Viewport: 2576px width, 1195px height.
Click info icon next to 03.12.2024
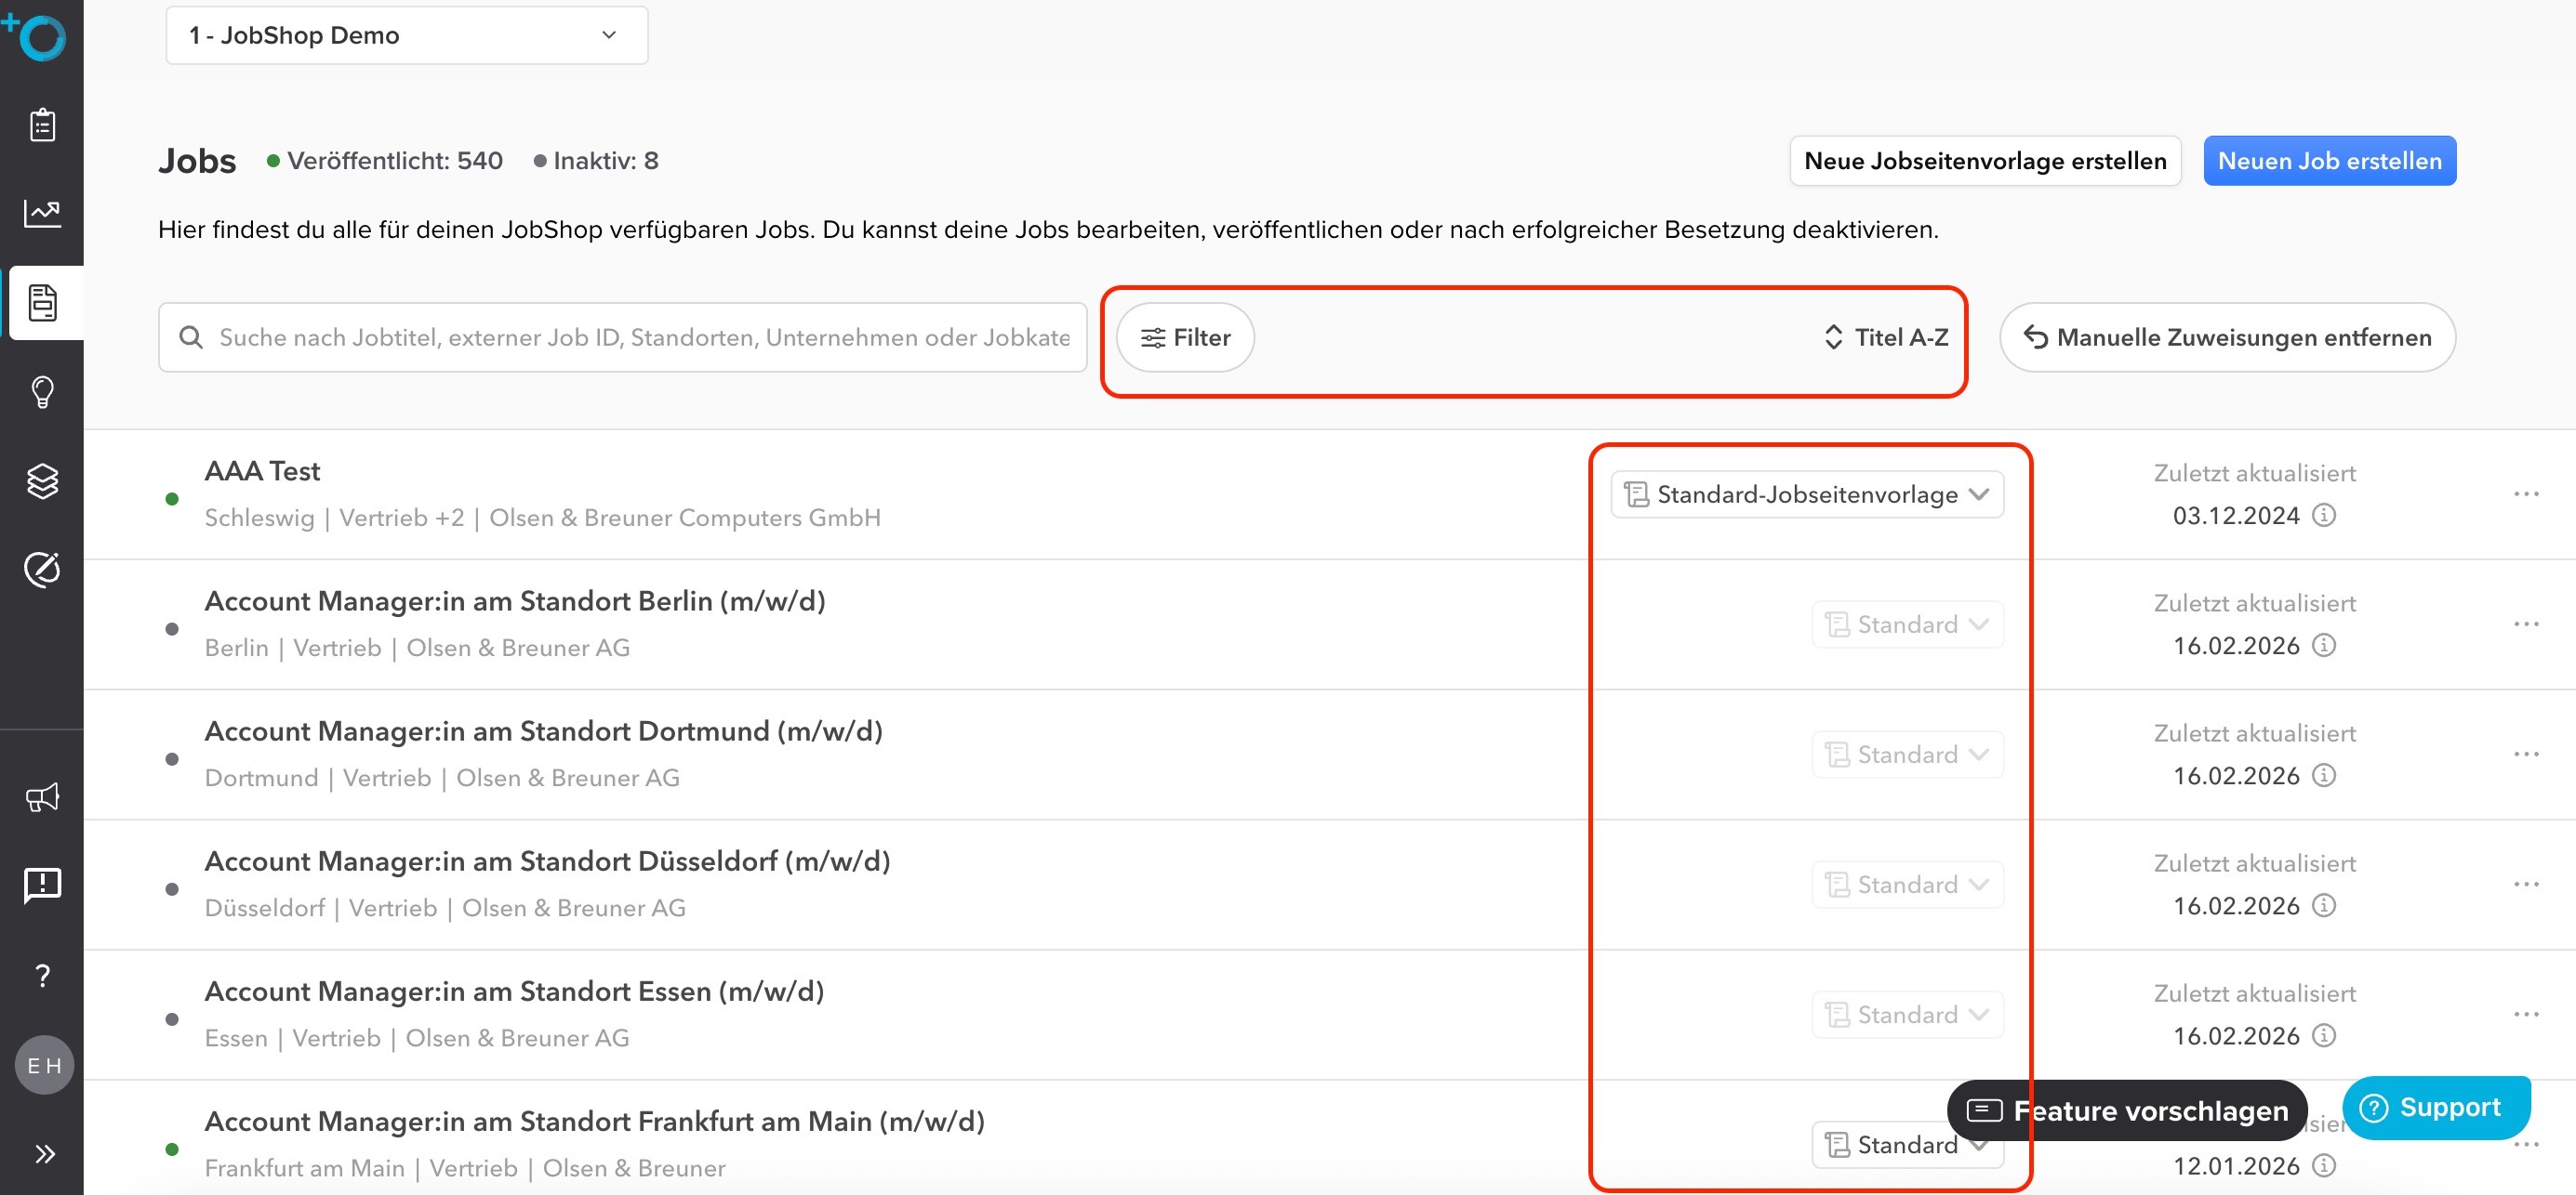click(2324, 516)
